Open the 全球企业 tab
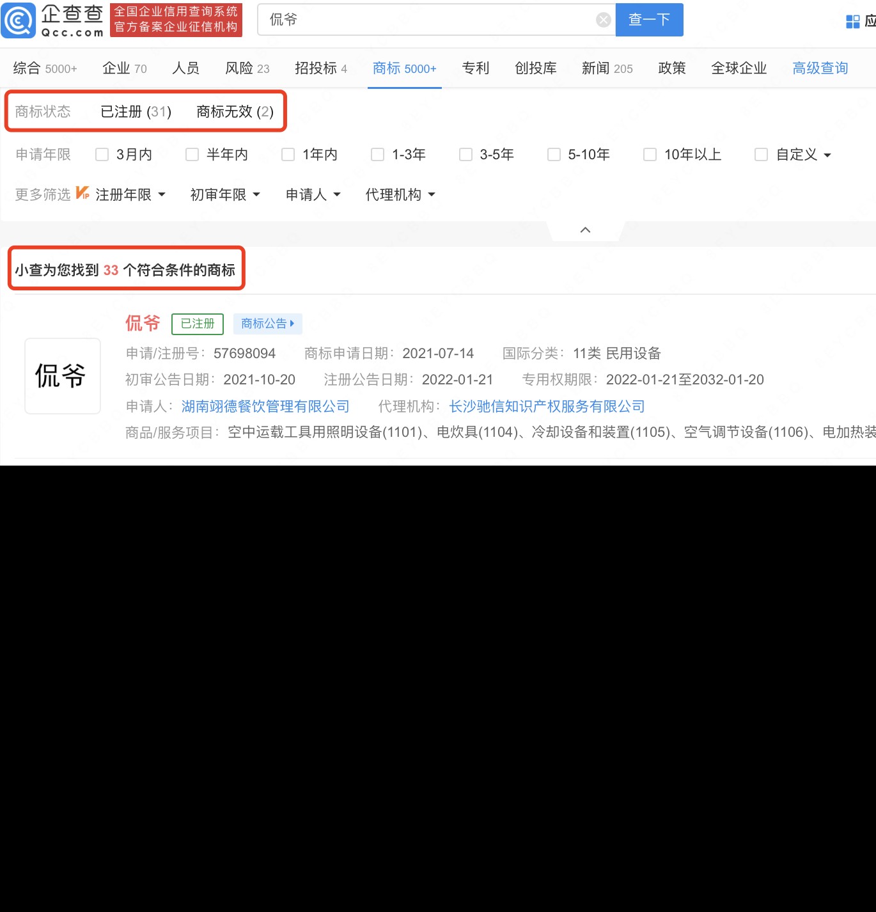 (x=739, y=68)
